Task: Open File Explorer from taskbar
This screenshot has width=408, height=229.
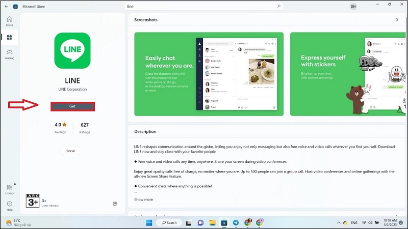Action: [212, 223]
